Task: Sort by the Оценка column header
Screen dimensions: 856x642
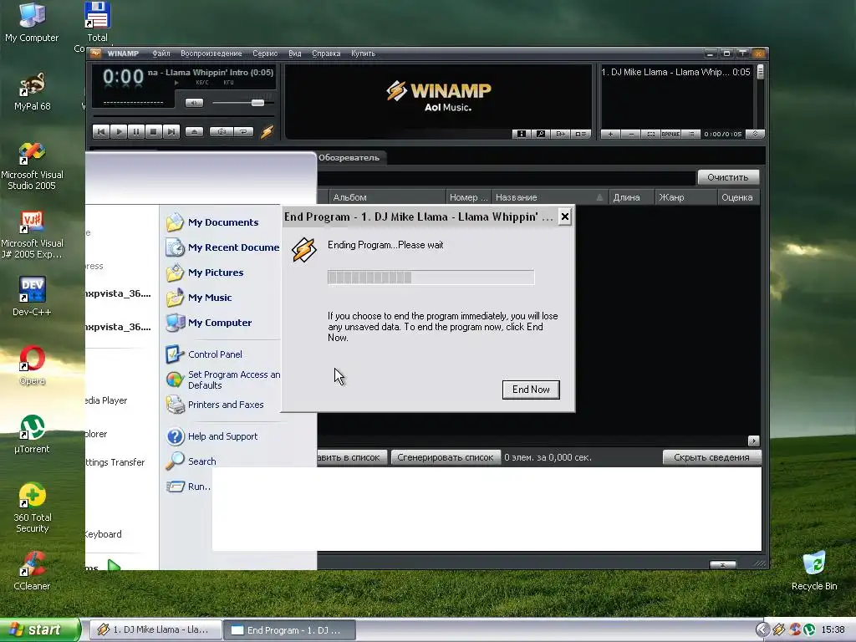Action: pyautogui.click(x=738, y=197)
